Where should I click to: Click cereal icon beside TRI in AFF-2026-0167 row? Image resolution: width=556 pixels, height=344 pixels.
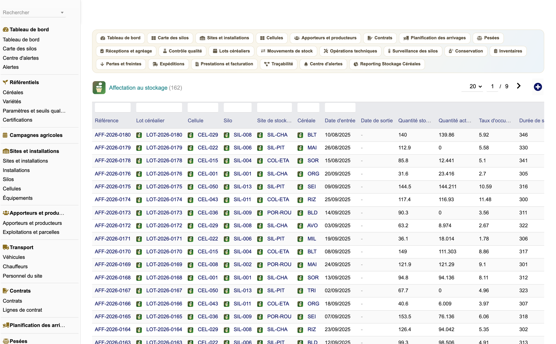[300, 291]
